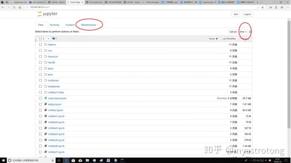Open the notification center icon
The image size is (291, 163).
[286, 160]
